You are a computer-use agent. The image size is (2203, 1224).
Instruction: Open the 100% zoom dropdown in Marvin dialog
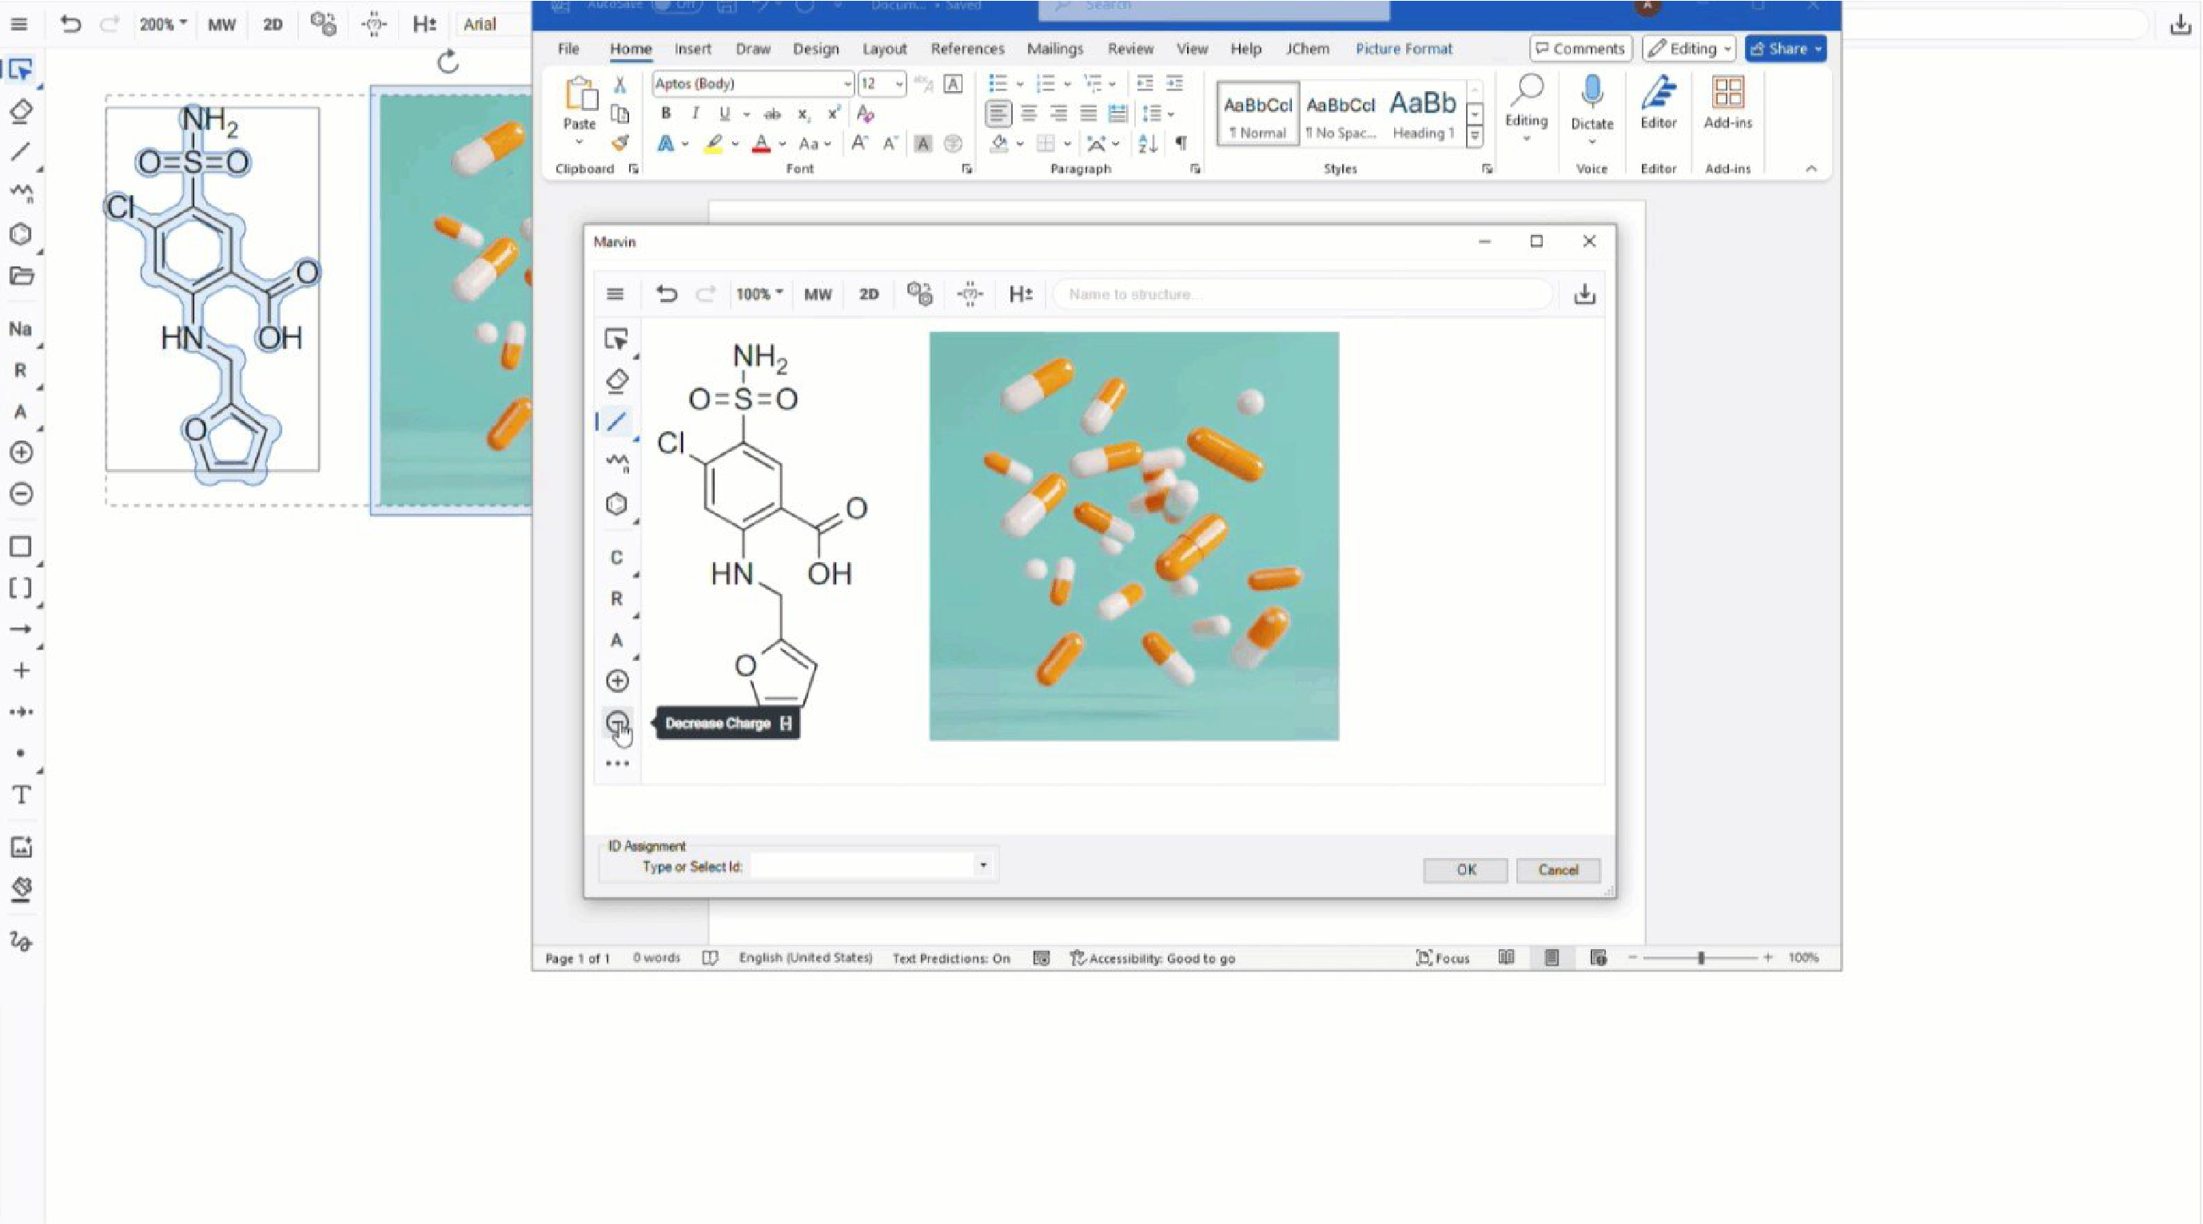pyautogui.click(x=759, y=294)
